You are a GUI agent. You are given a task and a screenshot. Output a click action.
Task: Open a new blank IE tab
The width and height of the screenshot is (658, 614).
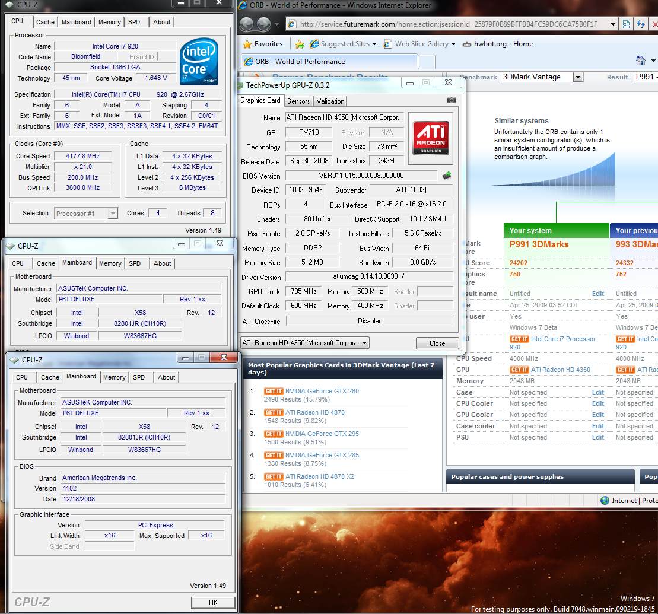click(427, 62)
